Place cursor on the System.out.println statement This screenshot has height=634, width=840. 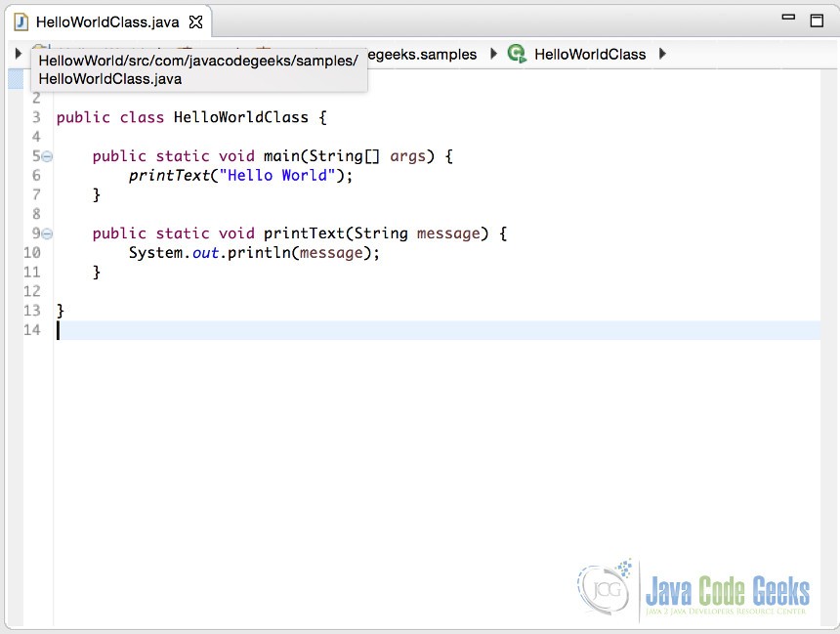click(x=254, y=252)
